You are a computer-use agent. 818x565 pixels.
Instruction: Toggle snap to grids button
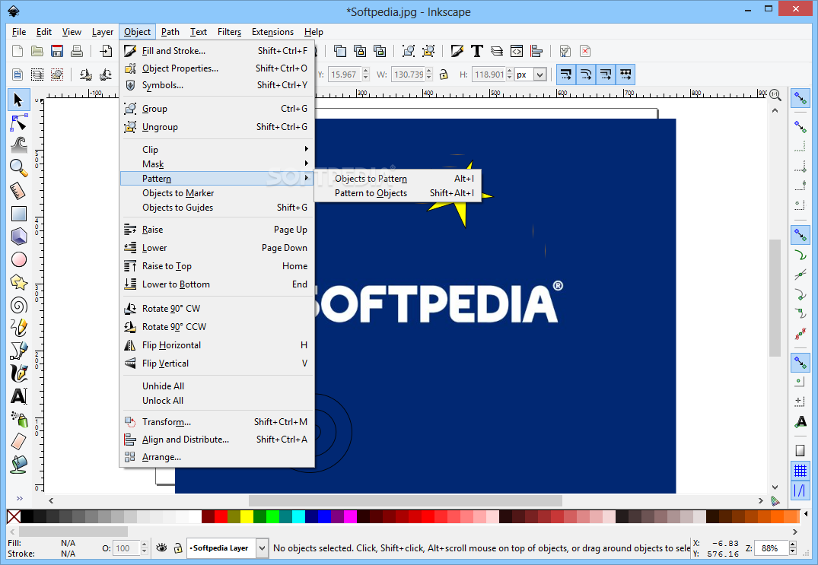click(x=800, y=471)
